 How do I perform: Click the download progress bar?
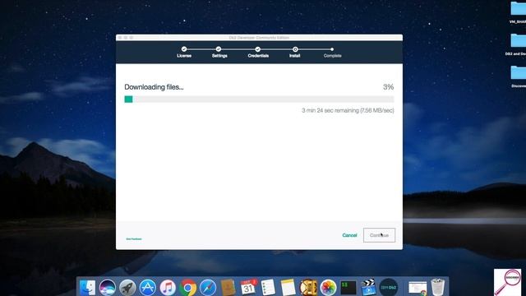[x=259, y=99]
